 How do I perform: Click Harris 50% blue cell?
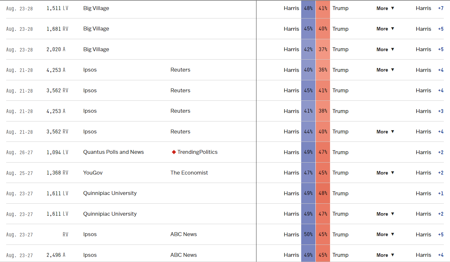308,234
